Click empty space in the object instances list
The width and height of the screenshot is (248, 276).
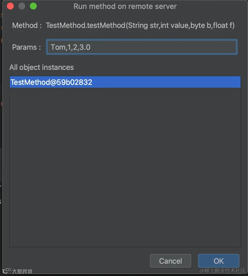125,167
